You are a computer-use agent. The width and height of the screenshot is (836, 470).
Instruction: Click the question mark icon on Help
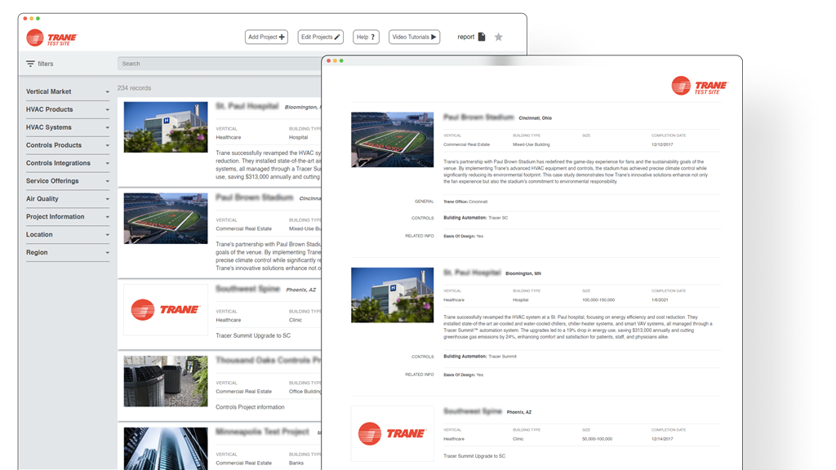coord(372,37)
